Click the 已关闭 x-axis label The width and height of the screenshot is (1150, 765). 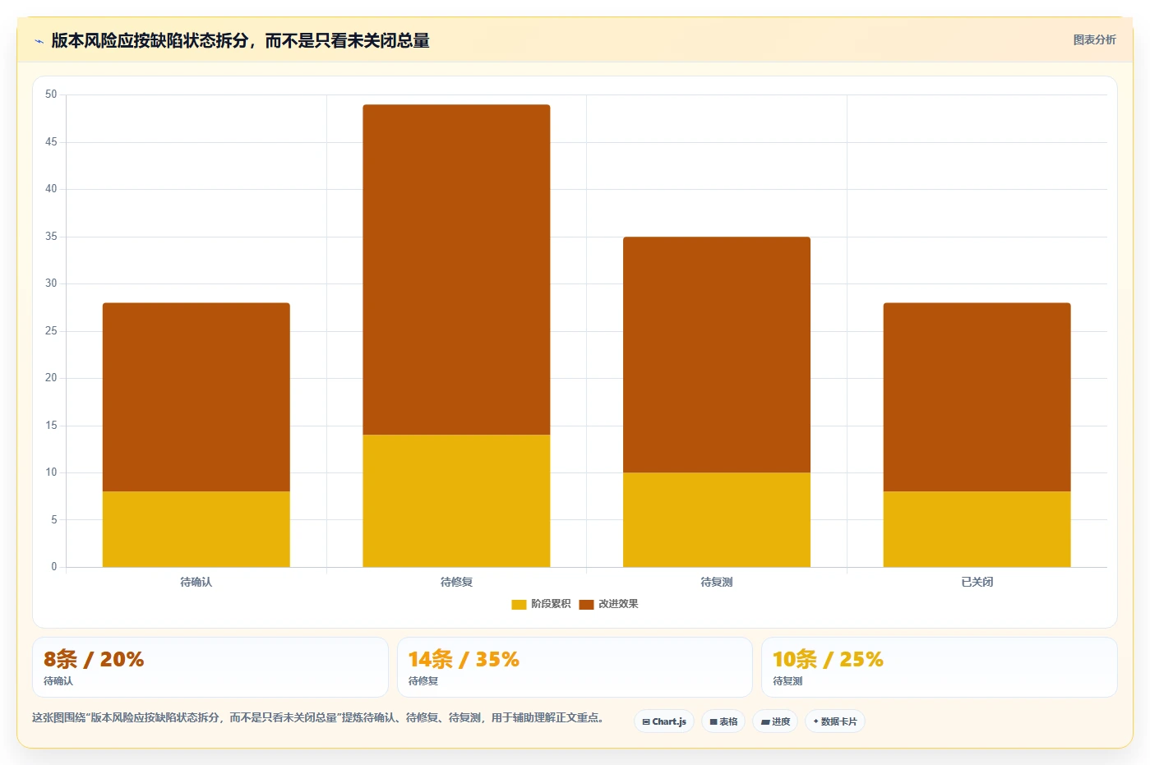point(977,582)
